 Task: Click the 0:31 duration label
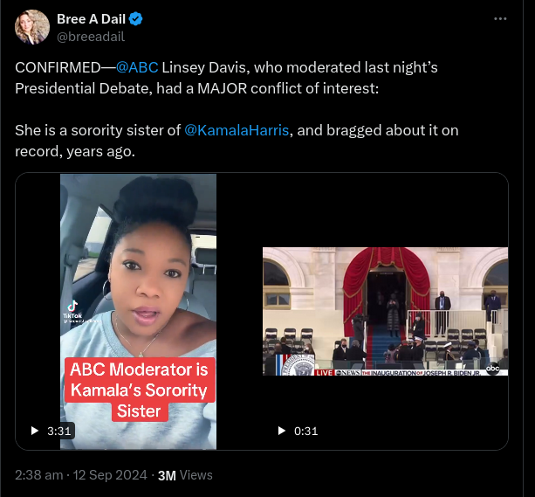(305, 431)
